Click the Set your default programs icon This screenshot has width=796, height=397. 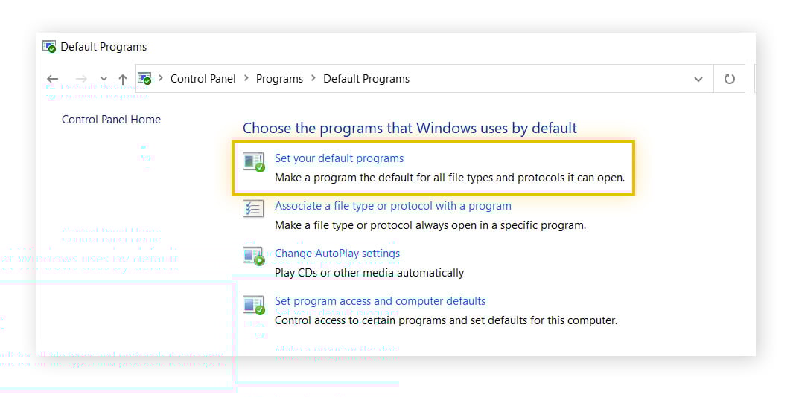pos(254,162)
